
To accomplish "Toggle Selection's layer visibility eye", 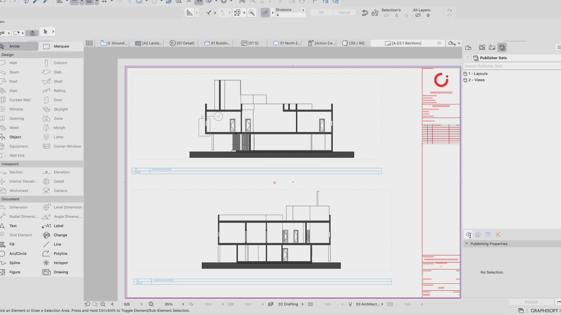I will click(386, 15).
